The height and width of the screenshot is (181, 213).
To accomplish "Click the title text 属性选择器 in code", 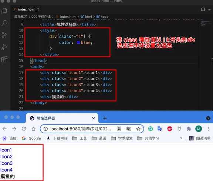I will (x=67, y=24).
